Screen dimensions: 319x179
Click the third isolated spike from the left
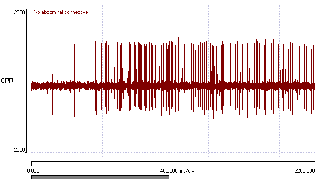coord(63,58)
